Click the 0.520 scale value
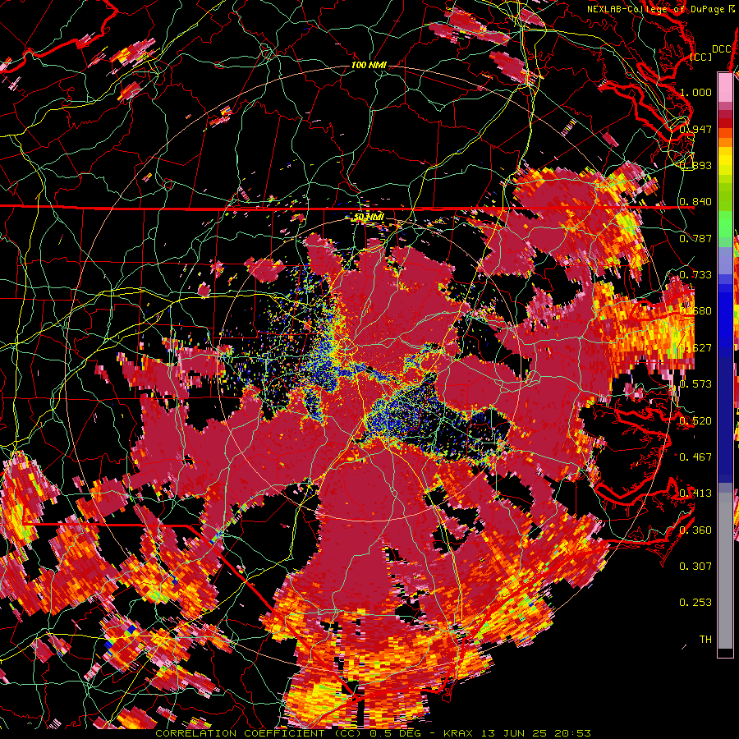Image resolution: width=739 pixels, height=739 pixels. pyautogui.click(x=695, y=420)
